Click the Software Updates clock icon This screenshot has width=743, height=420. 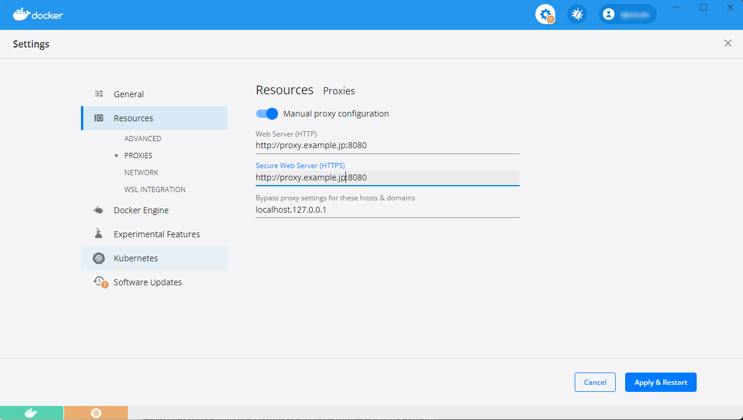(x=100, y=282)
